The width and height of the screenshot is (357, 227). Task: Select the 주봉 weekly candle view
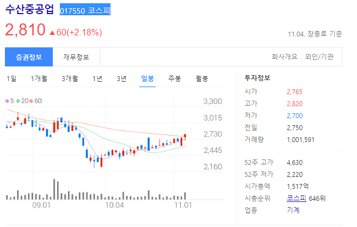(174, 79)
